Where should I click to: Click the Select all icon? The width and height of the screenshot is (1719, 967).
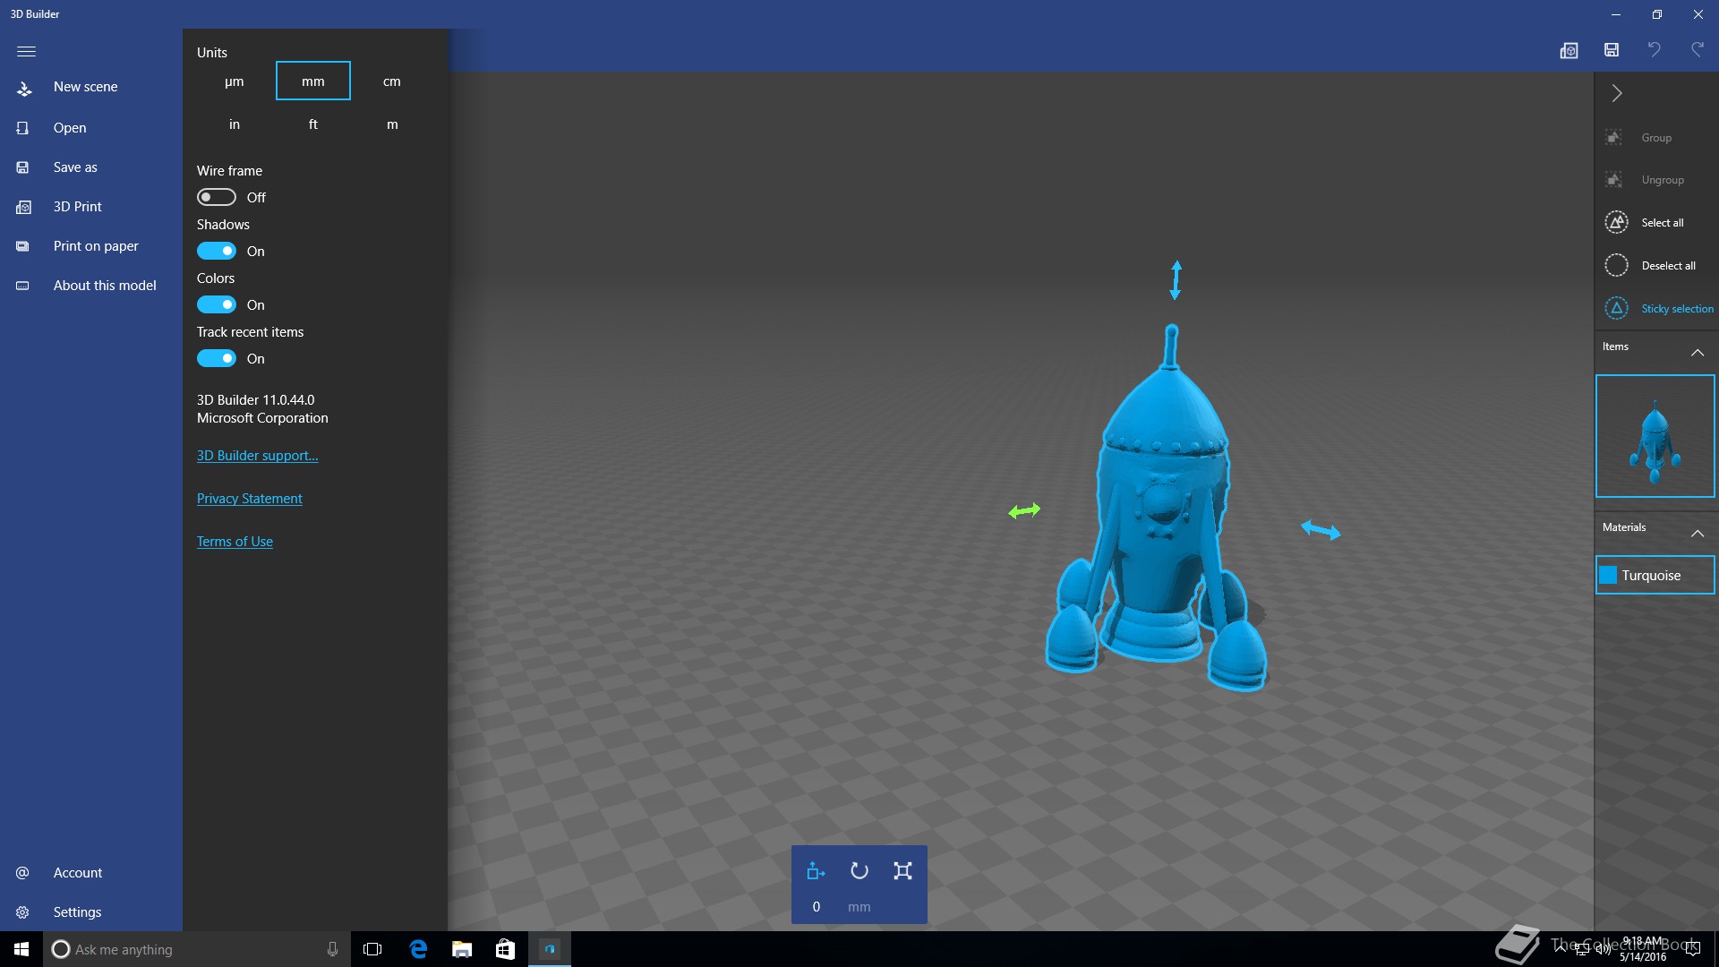pos(1616,222)
